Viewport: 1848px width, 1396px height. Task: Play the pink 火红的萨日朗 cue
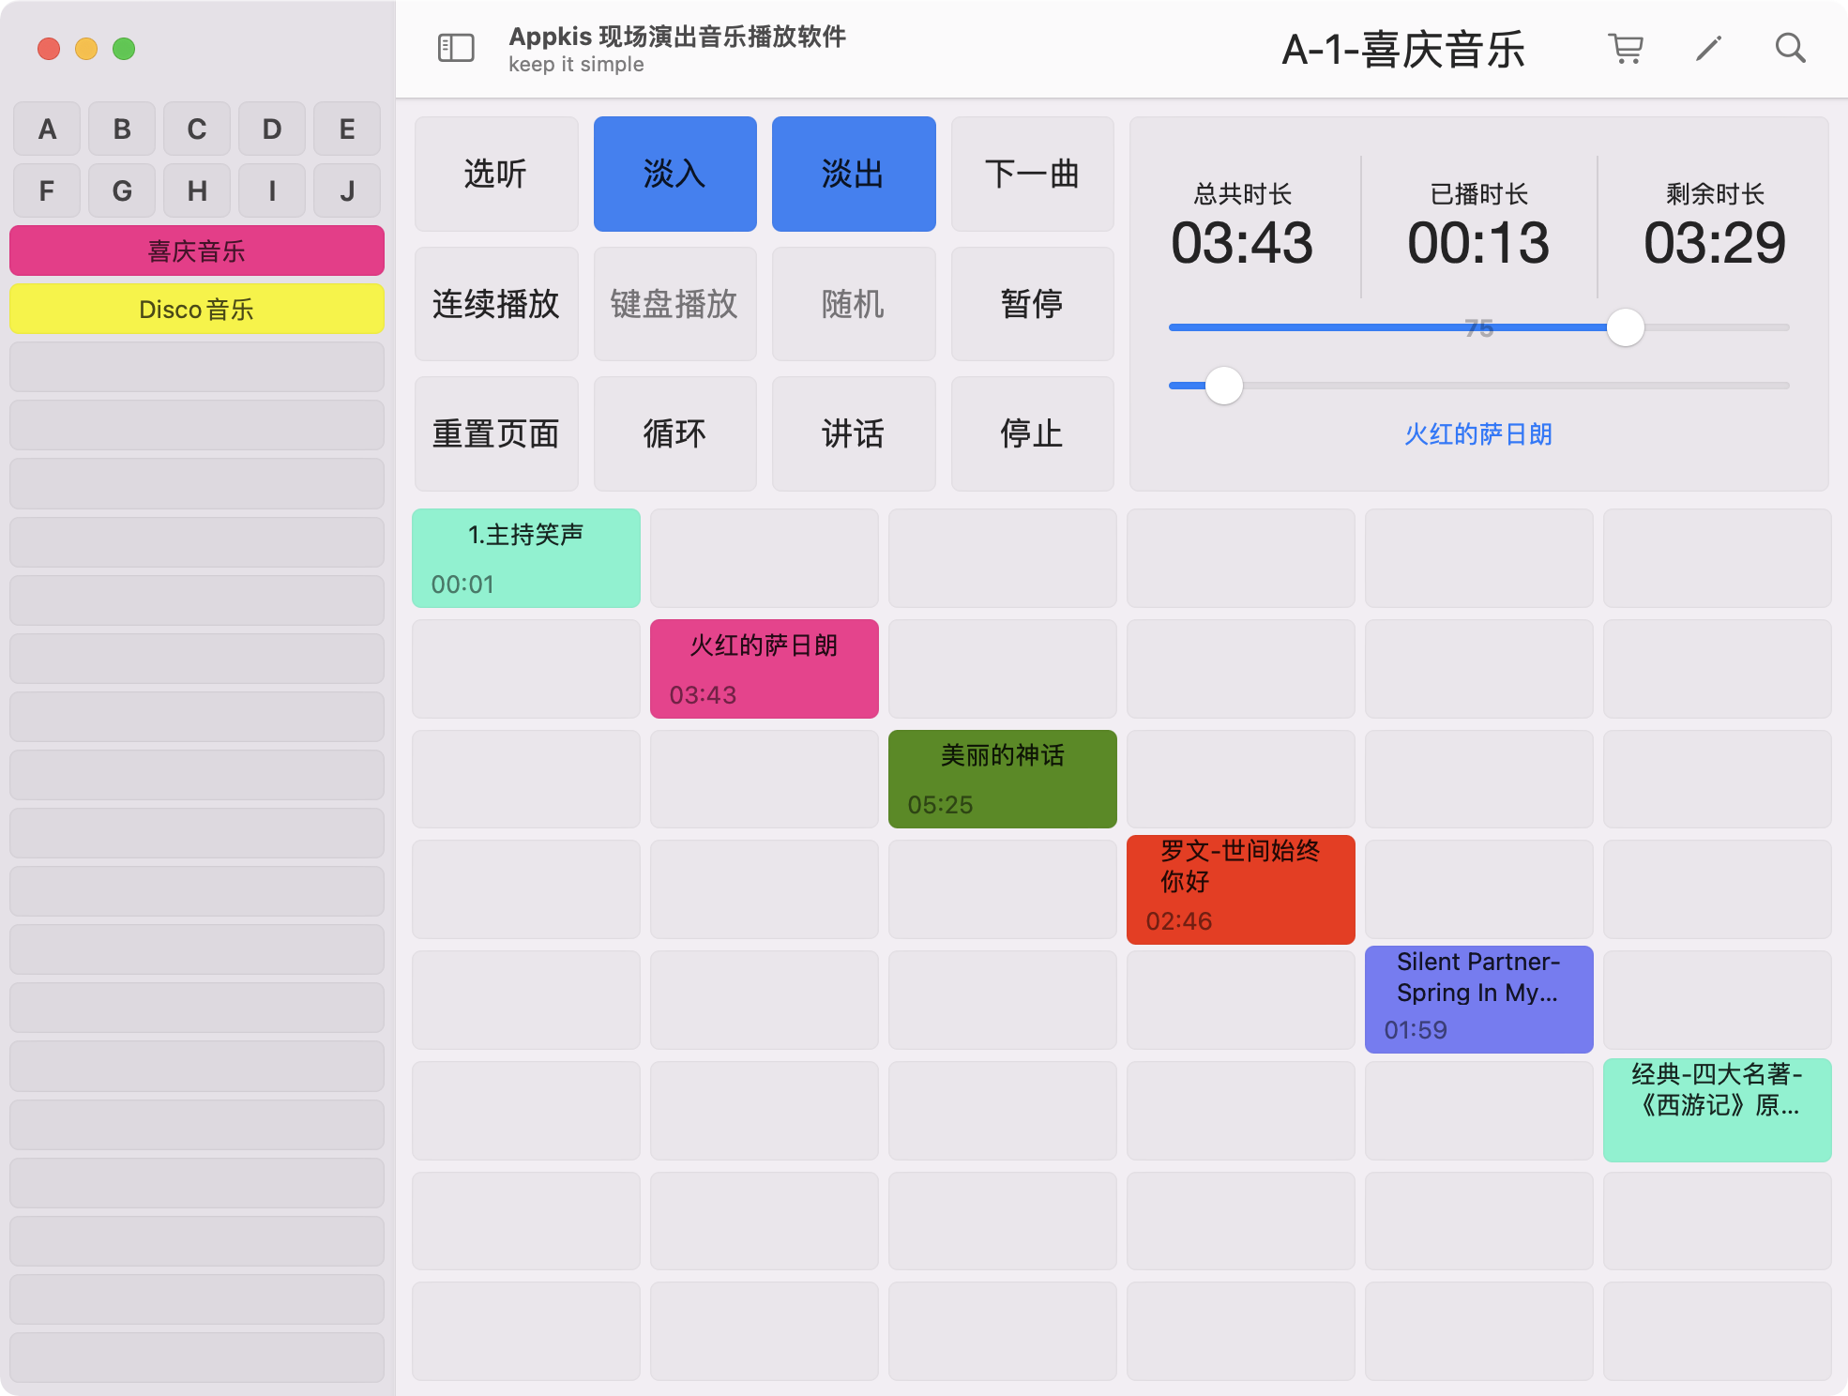pos(765,669)
